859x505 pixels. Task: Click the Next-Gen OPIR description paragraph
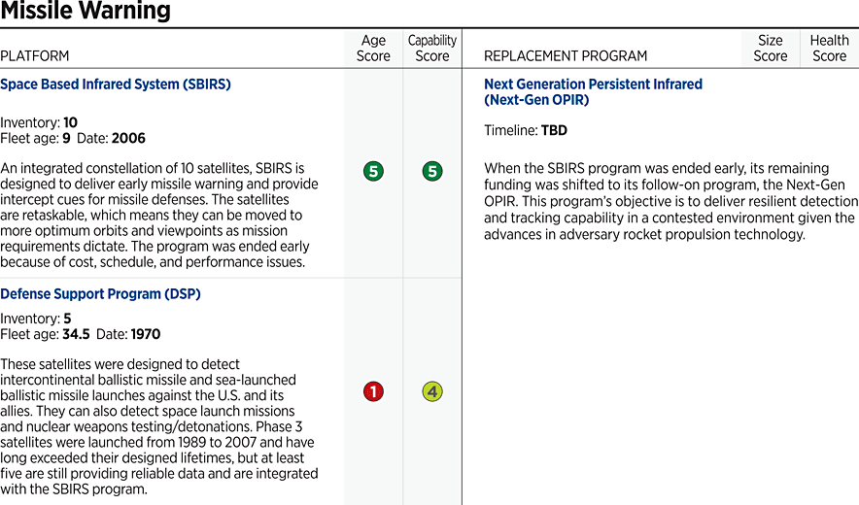[670, 201]
